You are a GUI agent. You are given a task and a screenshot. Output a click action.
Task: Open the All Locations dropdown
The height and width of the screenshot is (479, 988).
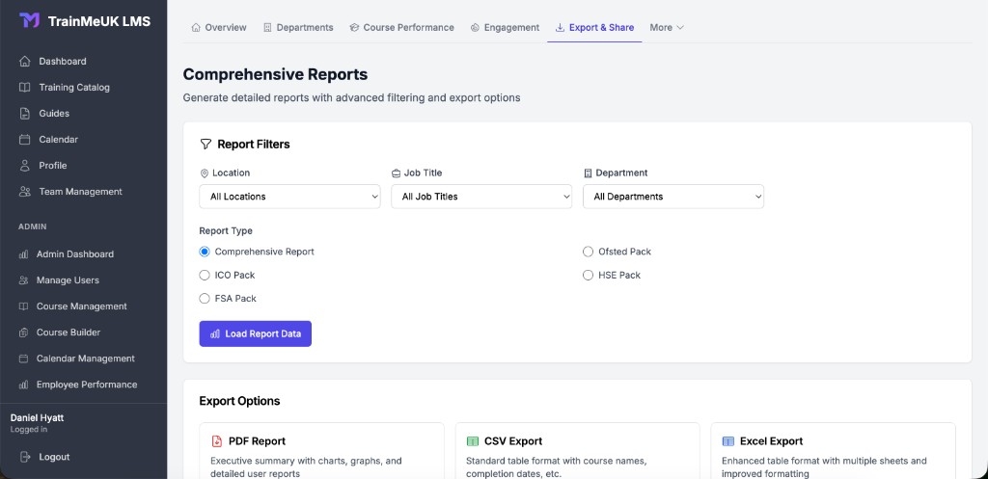[x=289, y=197]
